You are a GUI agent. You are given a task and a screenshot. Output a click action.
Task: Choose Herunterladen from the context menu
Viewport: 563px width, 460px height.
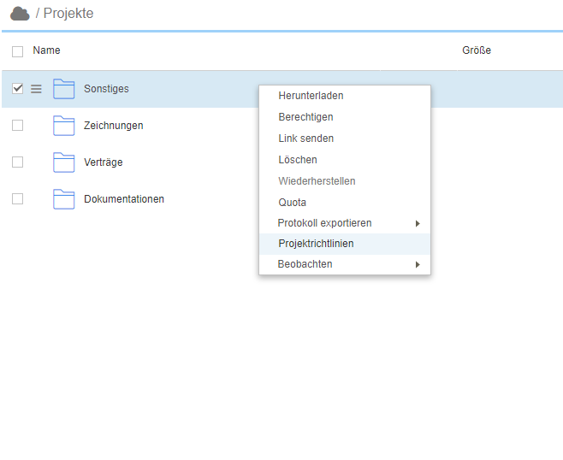coord(311,96)
